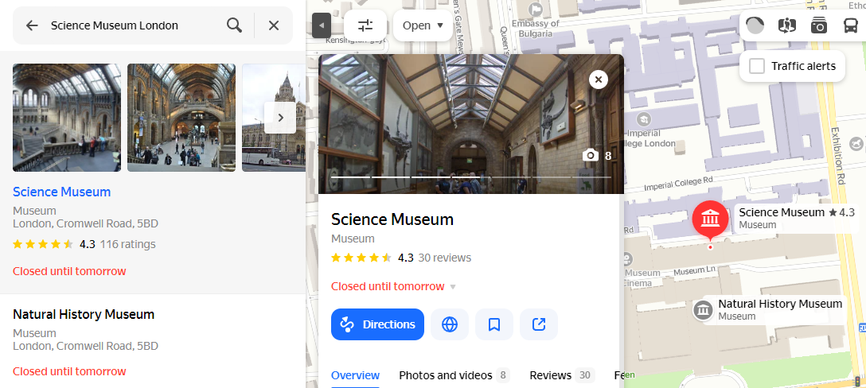Screen dimensions: 866x388
Task: Switch to Photos and videos tab
Action: click(x=445, y=375)
